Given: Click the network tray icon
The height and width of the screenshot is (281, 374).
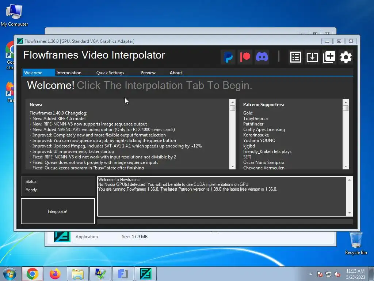Looking at the screenshot, I should pyautogui.click(x=328, y=274).
